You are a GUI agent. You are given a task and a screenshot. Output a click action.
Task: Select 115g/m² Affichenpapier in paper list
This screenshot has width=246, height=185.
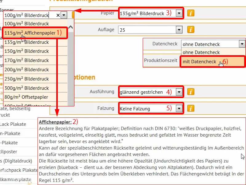click(35, 33)
